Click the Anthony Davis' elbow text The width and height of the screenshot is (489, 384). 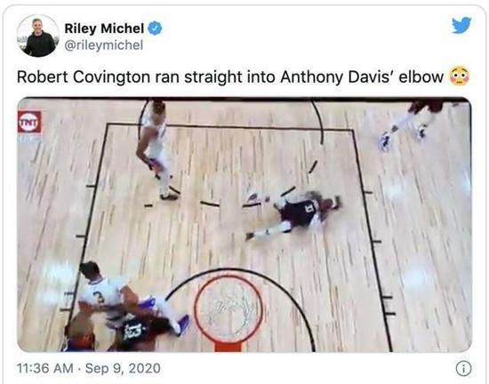[362, 77]
